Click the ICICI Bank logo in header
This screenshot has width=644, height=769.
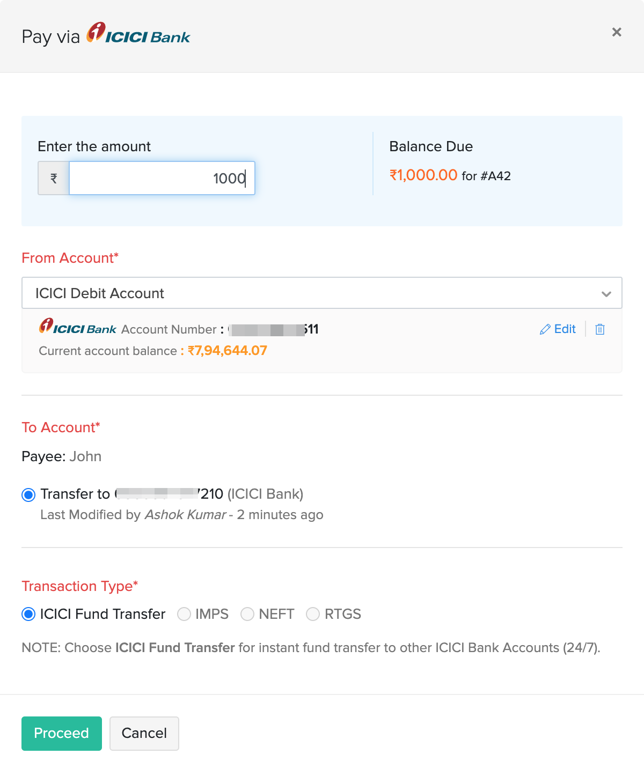138,34
